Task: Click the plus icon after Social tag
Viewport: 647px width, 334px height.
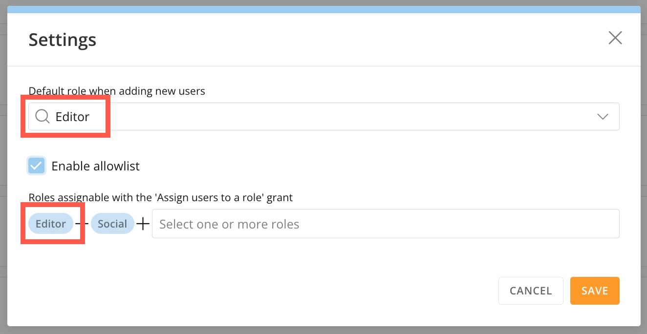Action: click(x=143, y=224)
